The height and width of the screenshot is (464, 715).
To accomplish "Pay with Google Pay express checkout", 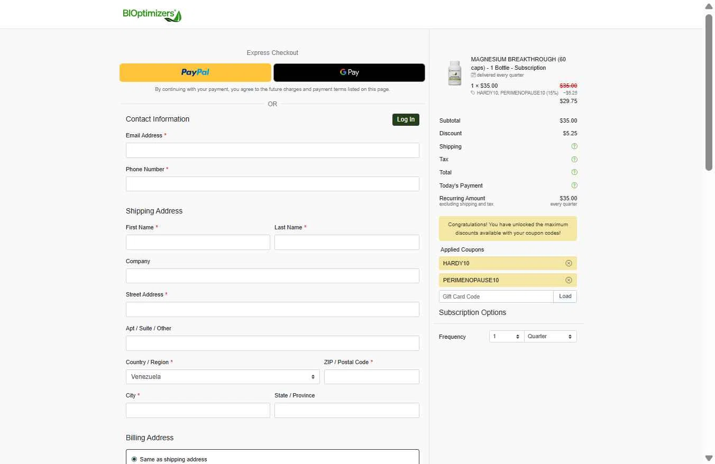I will pos(349,72).
